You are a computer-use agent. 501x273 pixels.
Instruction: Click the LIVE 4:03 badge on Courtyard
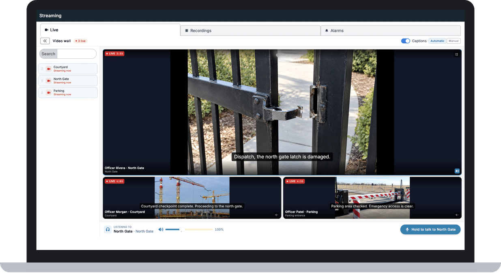pyautogui.click(x=114, y=181)
